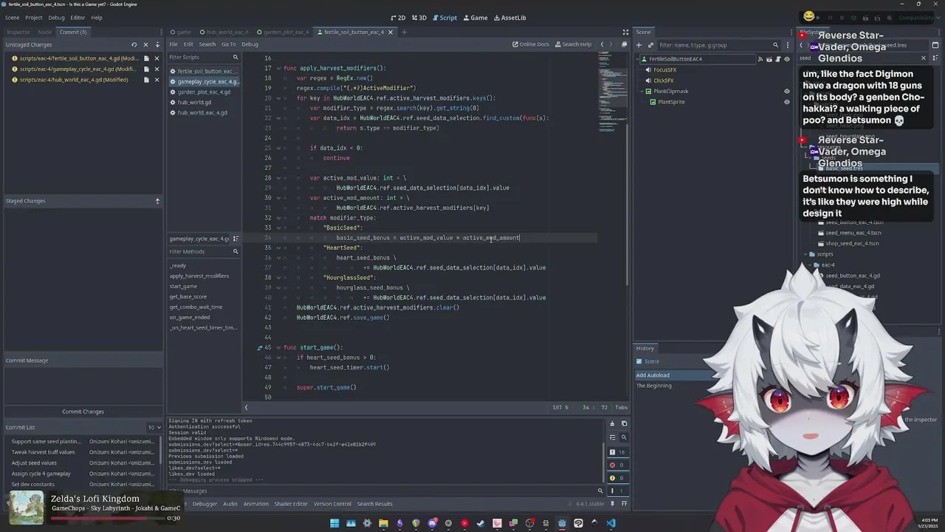
Task: Refresh the unstaged changes list
Action: click(x=134, y=44)
